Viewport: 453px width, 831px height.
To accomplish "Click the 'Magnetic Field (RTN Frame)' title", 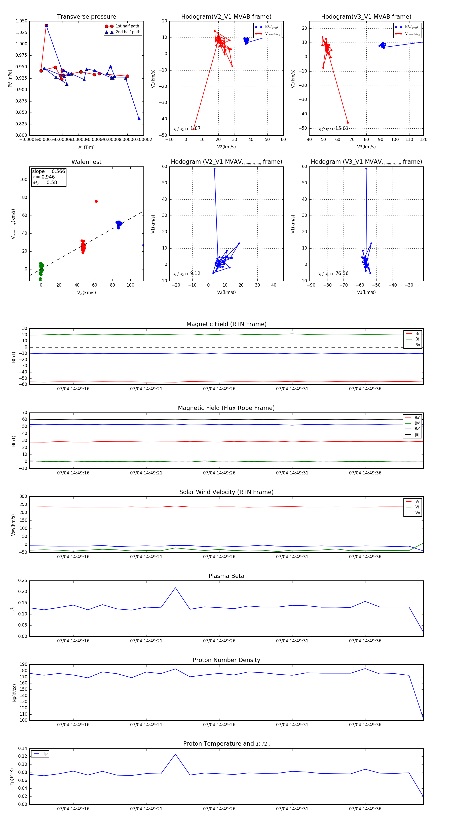I will coord(226,324).
